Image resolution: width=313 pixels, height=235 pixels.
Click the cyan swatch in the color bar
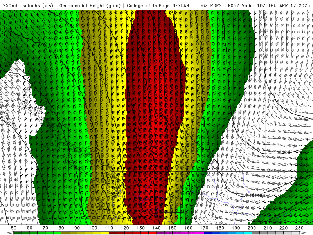(x=248, y=233)
